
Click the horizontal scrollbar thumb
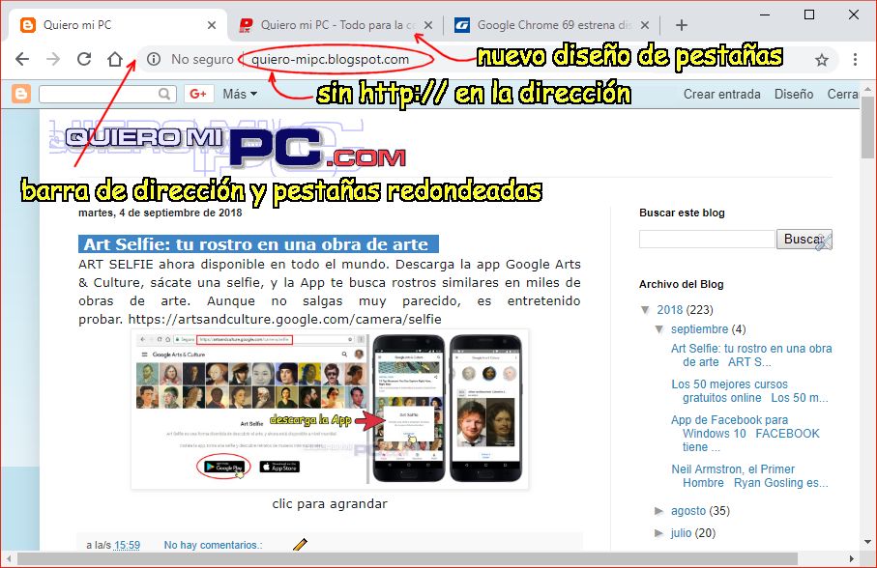pyautogui.click(x=407, y=558)
